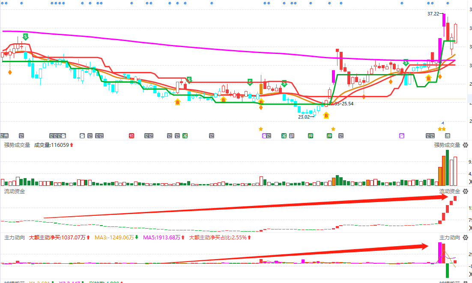Select the 主力动向 label at panel left
Image resolution: width=472 pixels, height=283 pixels.
point(15,238)
